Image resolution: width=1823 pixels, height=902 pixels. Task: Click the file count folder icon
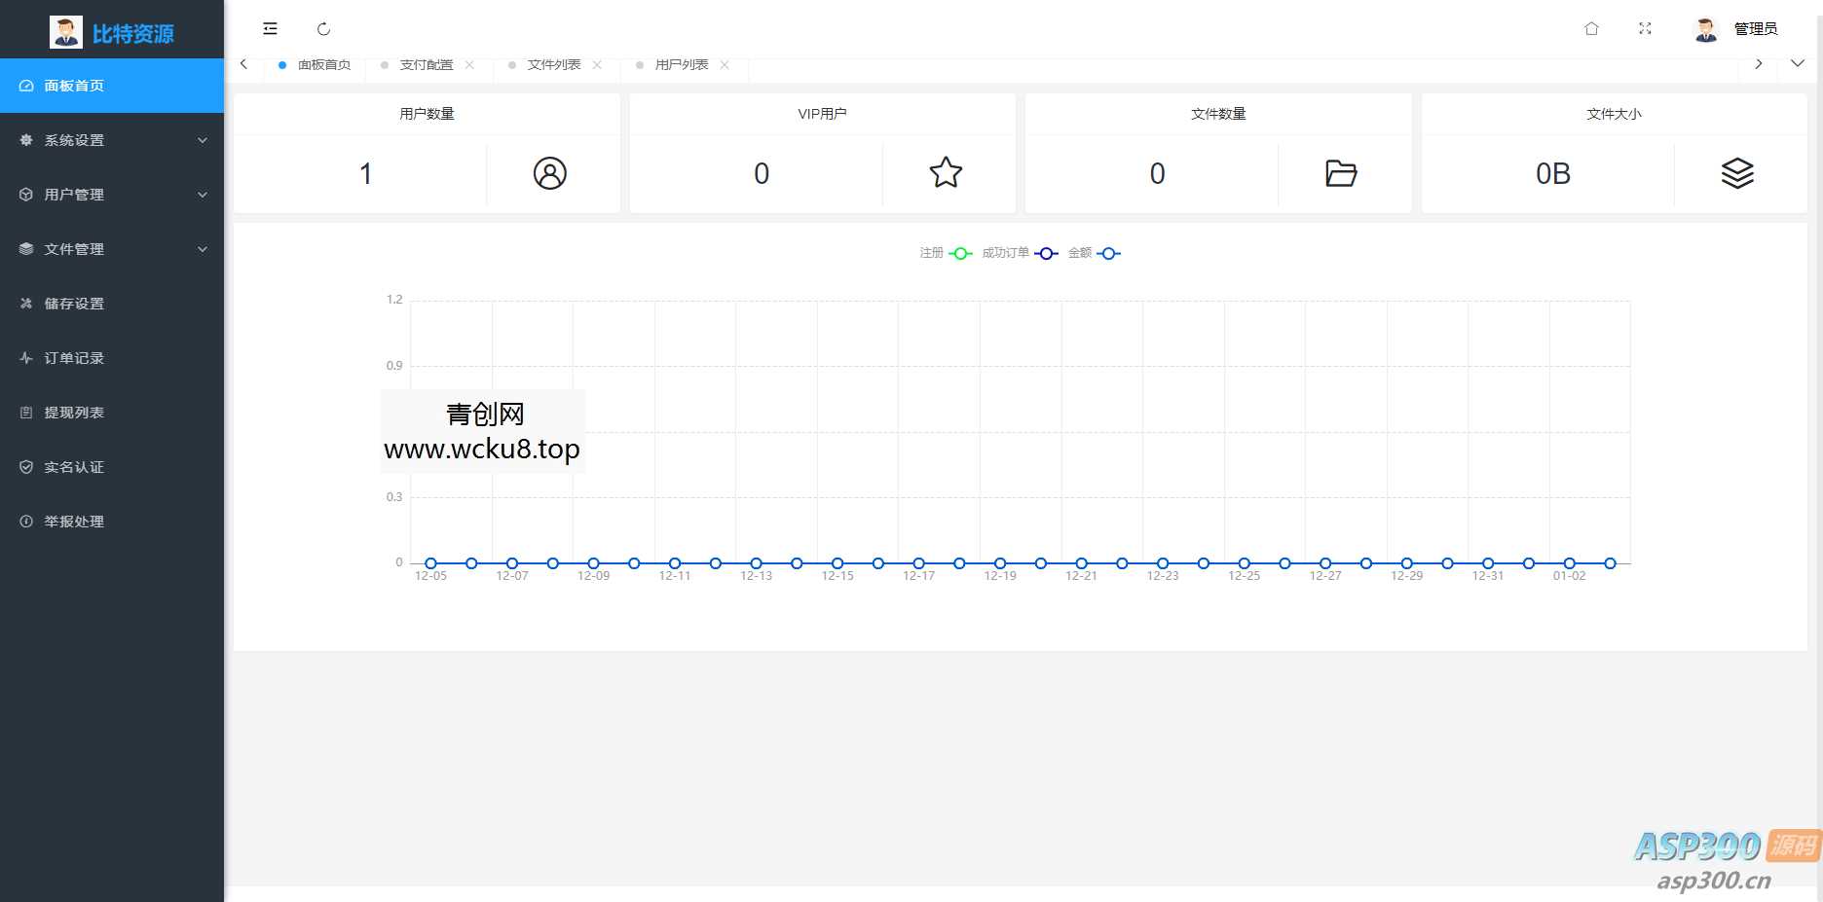coord(1341,173)
